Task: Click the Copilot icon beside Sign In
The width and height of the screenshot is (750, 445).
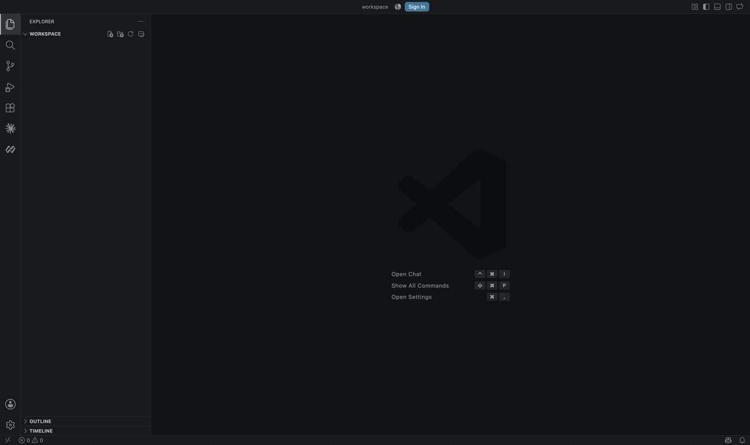Action: (397, 7)
